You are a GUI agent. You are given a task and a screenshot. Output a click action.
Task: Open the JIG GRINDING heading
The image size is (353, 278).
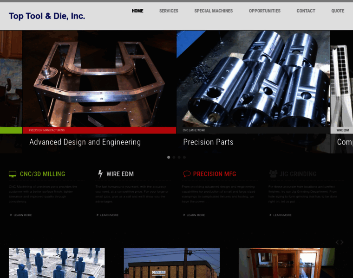click(x=298, y=174)
